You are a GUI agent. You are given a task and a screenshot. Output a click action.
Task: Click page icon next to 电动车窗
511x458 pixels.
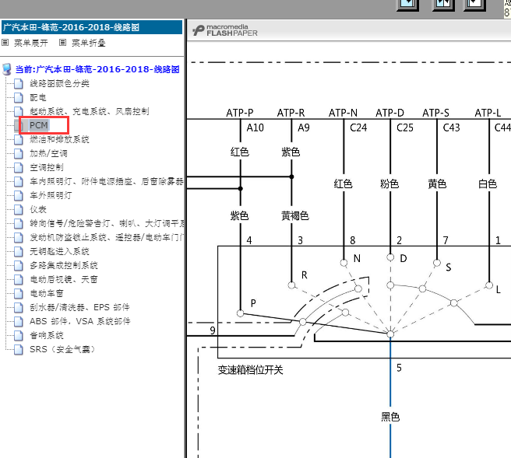click(x=19, y=293)
